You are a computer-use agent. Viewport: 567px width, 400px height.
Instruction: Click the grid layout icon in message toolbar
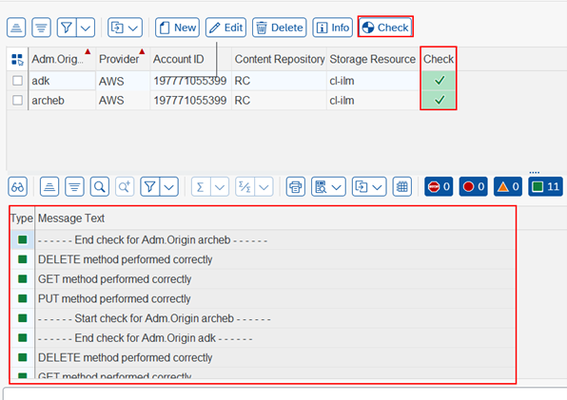tap(402, 186)
